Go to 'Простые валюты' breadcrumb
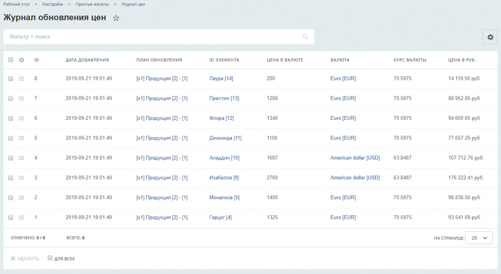501x274 pixels. click(x=92, y=4)
